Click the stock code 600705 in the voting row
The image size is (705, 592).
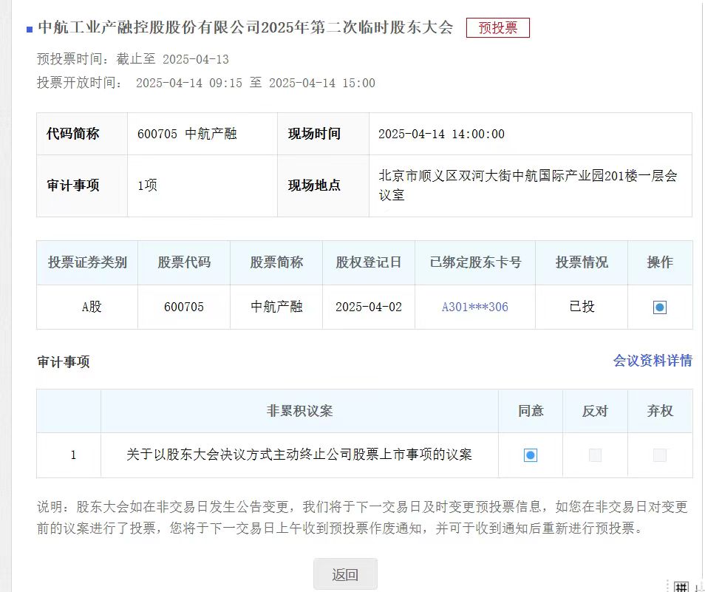(183, 307)
